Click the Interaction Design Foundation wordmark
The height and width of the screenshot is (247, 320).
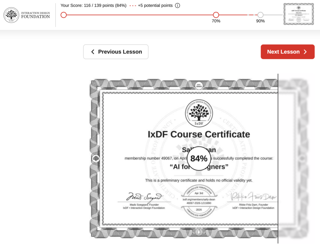coord(35,15)
